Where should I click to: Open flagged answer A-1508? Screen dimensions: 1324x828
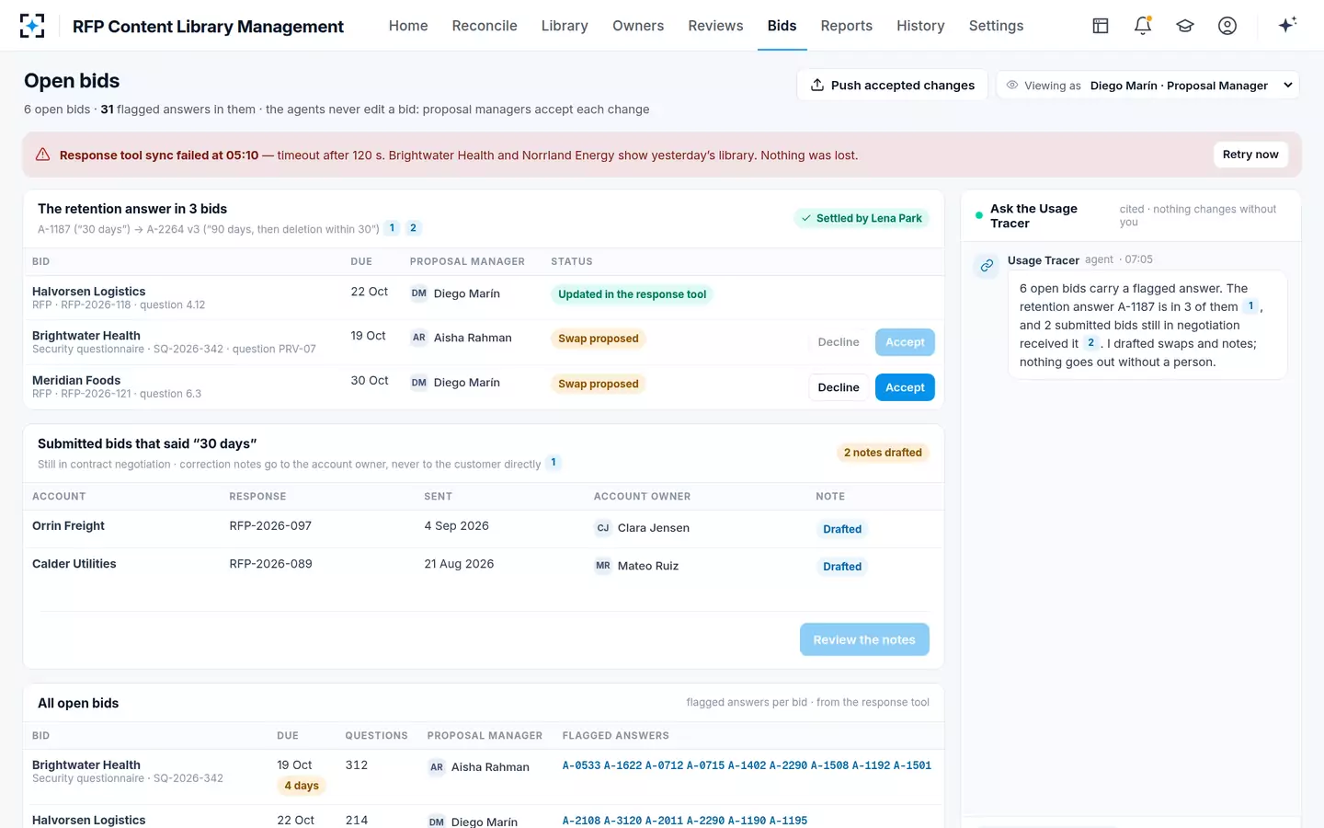(829, 765)
